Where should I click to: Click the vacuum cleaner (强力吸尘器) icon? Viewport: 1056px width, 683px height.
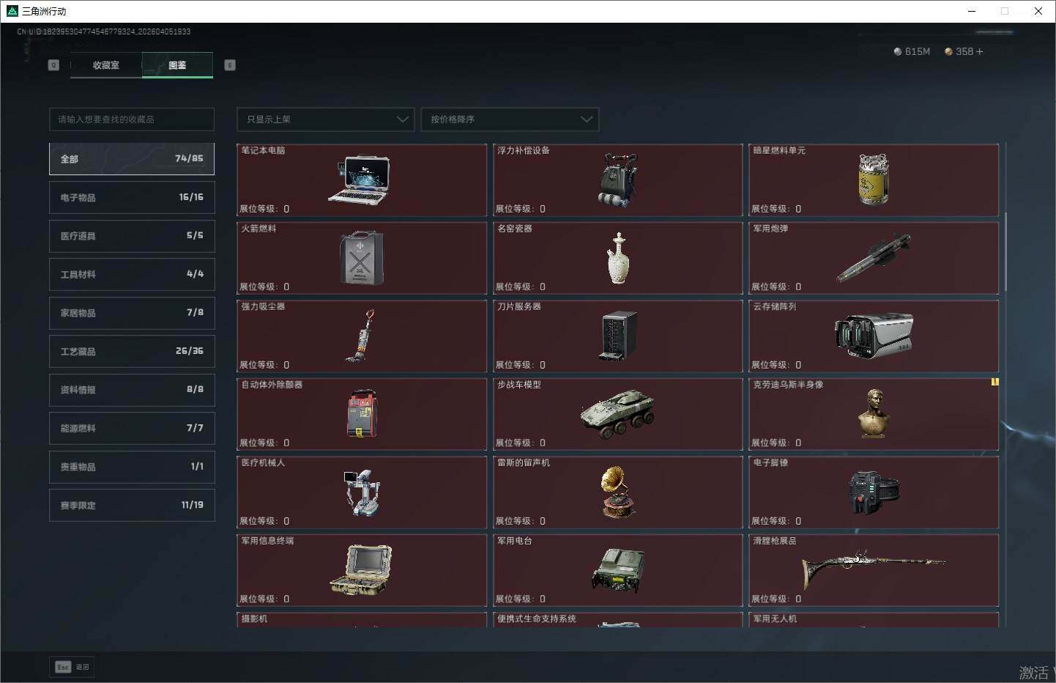(361, 336)
